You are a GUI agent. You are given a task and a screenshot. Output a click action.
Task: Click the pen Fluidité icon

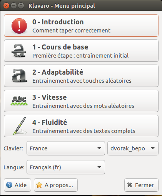20,126
